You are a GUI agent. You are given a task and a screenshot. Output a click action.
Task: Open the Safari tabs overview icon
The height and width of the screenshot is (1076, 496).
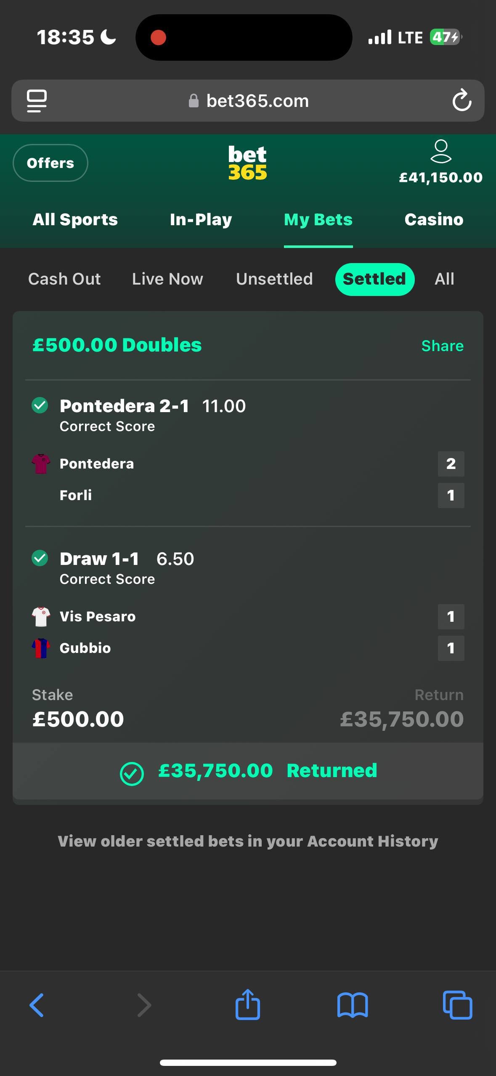[x=457, y=1005]
